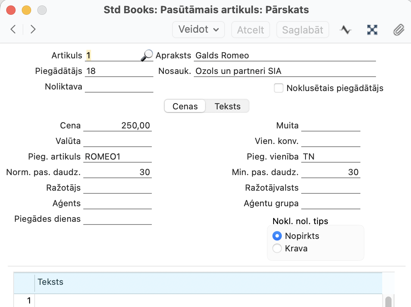Open the Veidot dropdown menu
The image size is (411, 307).
tap(198, 30)
